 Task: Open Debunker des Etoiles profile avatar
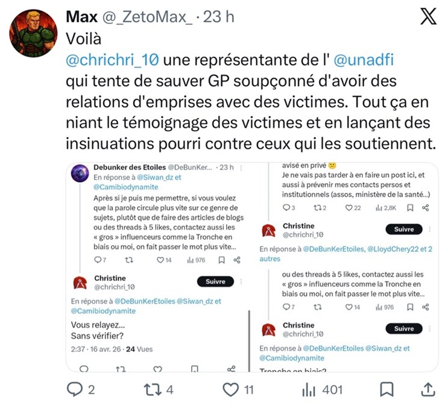(x=80, y=173)
